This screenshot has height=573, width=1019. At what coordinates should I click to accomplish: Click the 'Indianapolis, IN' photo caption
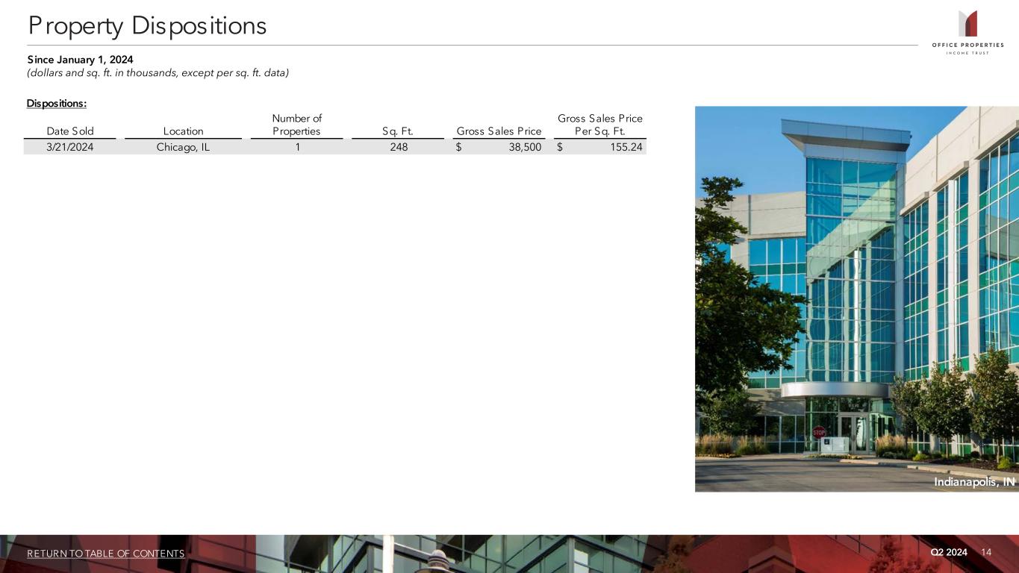[974, 482]
